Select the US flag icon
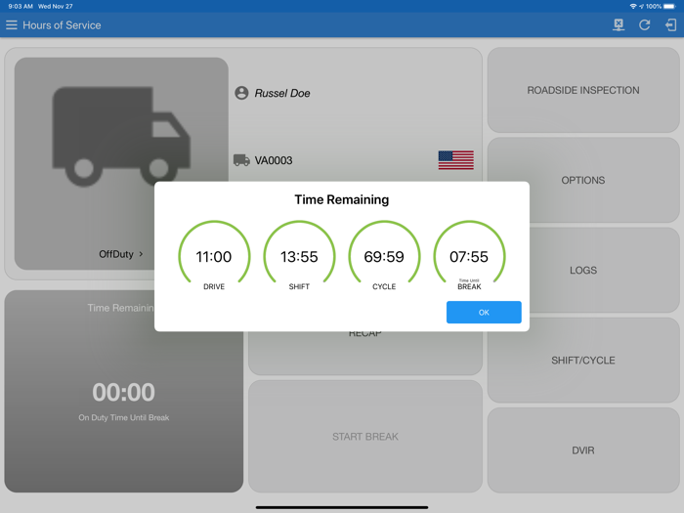 pyautogui.click(x=455, y=160)
